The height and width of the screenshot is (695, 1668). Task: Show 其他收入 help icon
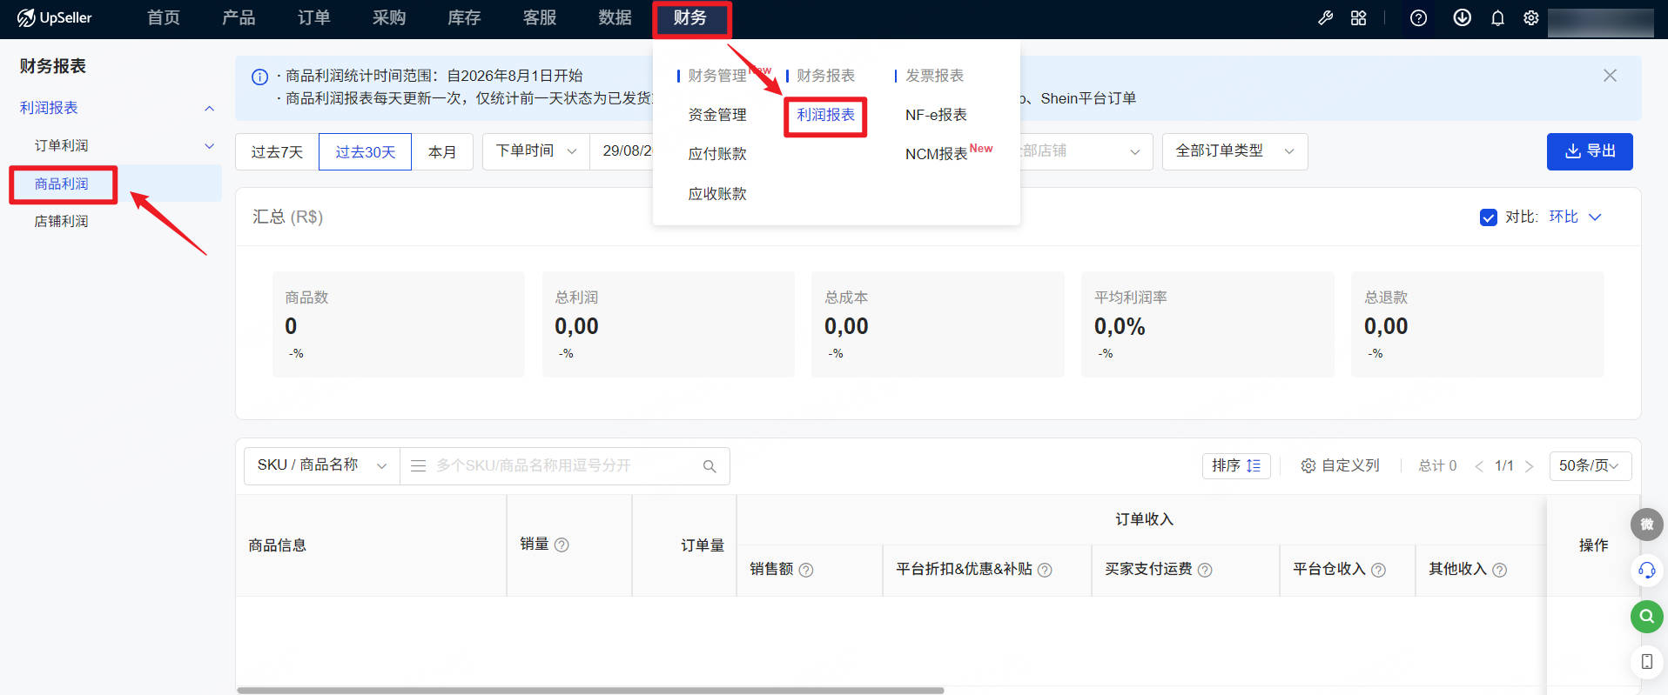tap(1499, 570)
